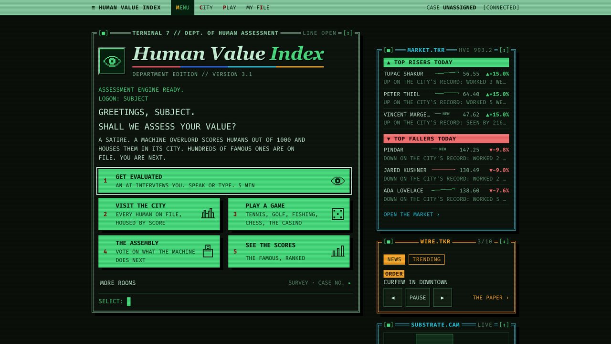Advance to next wire headline
Viewport: 611px width, 344px height.
coord(442,297)
